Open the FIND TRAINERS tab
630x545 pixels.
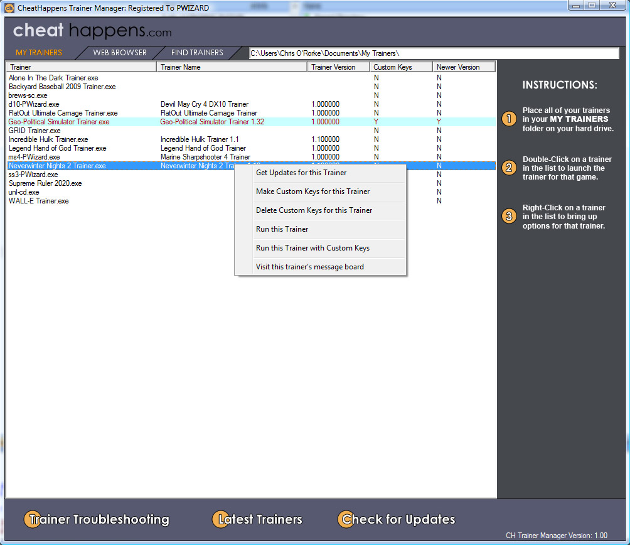tap(197, 53)
